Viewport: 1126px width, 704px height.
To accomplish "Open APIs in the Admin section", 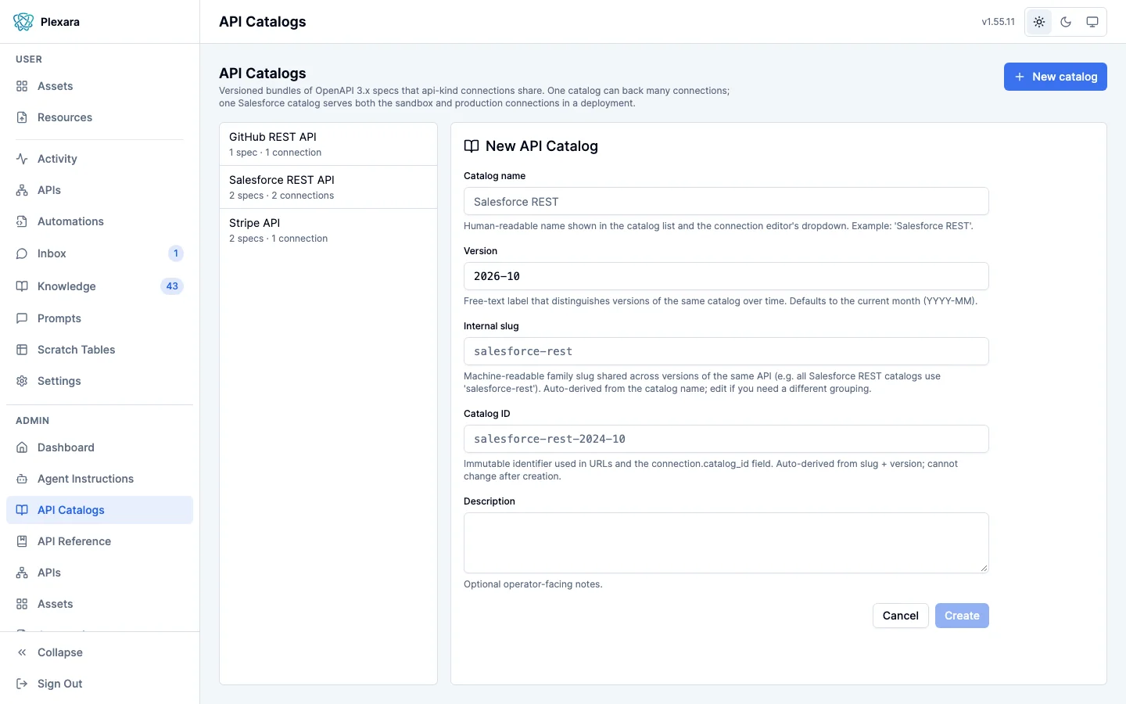I will (x=99, y=573).
